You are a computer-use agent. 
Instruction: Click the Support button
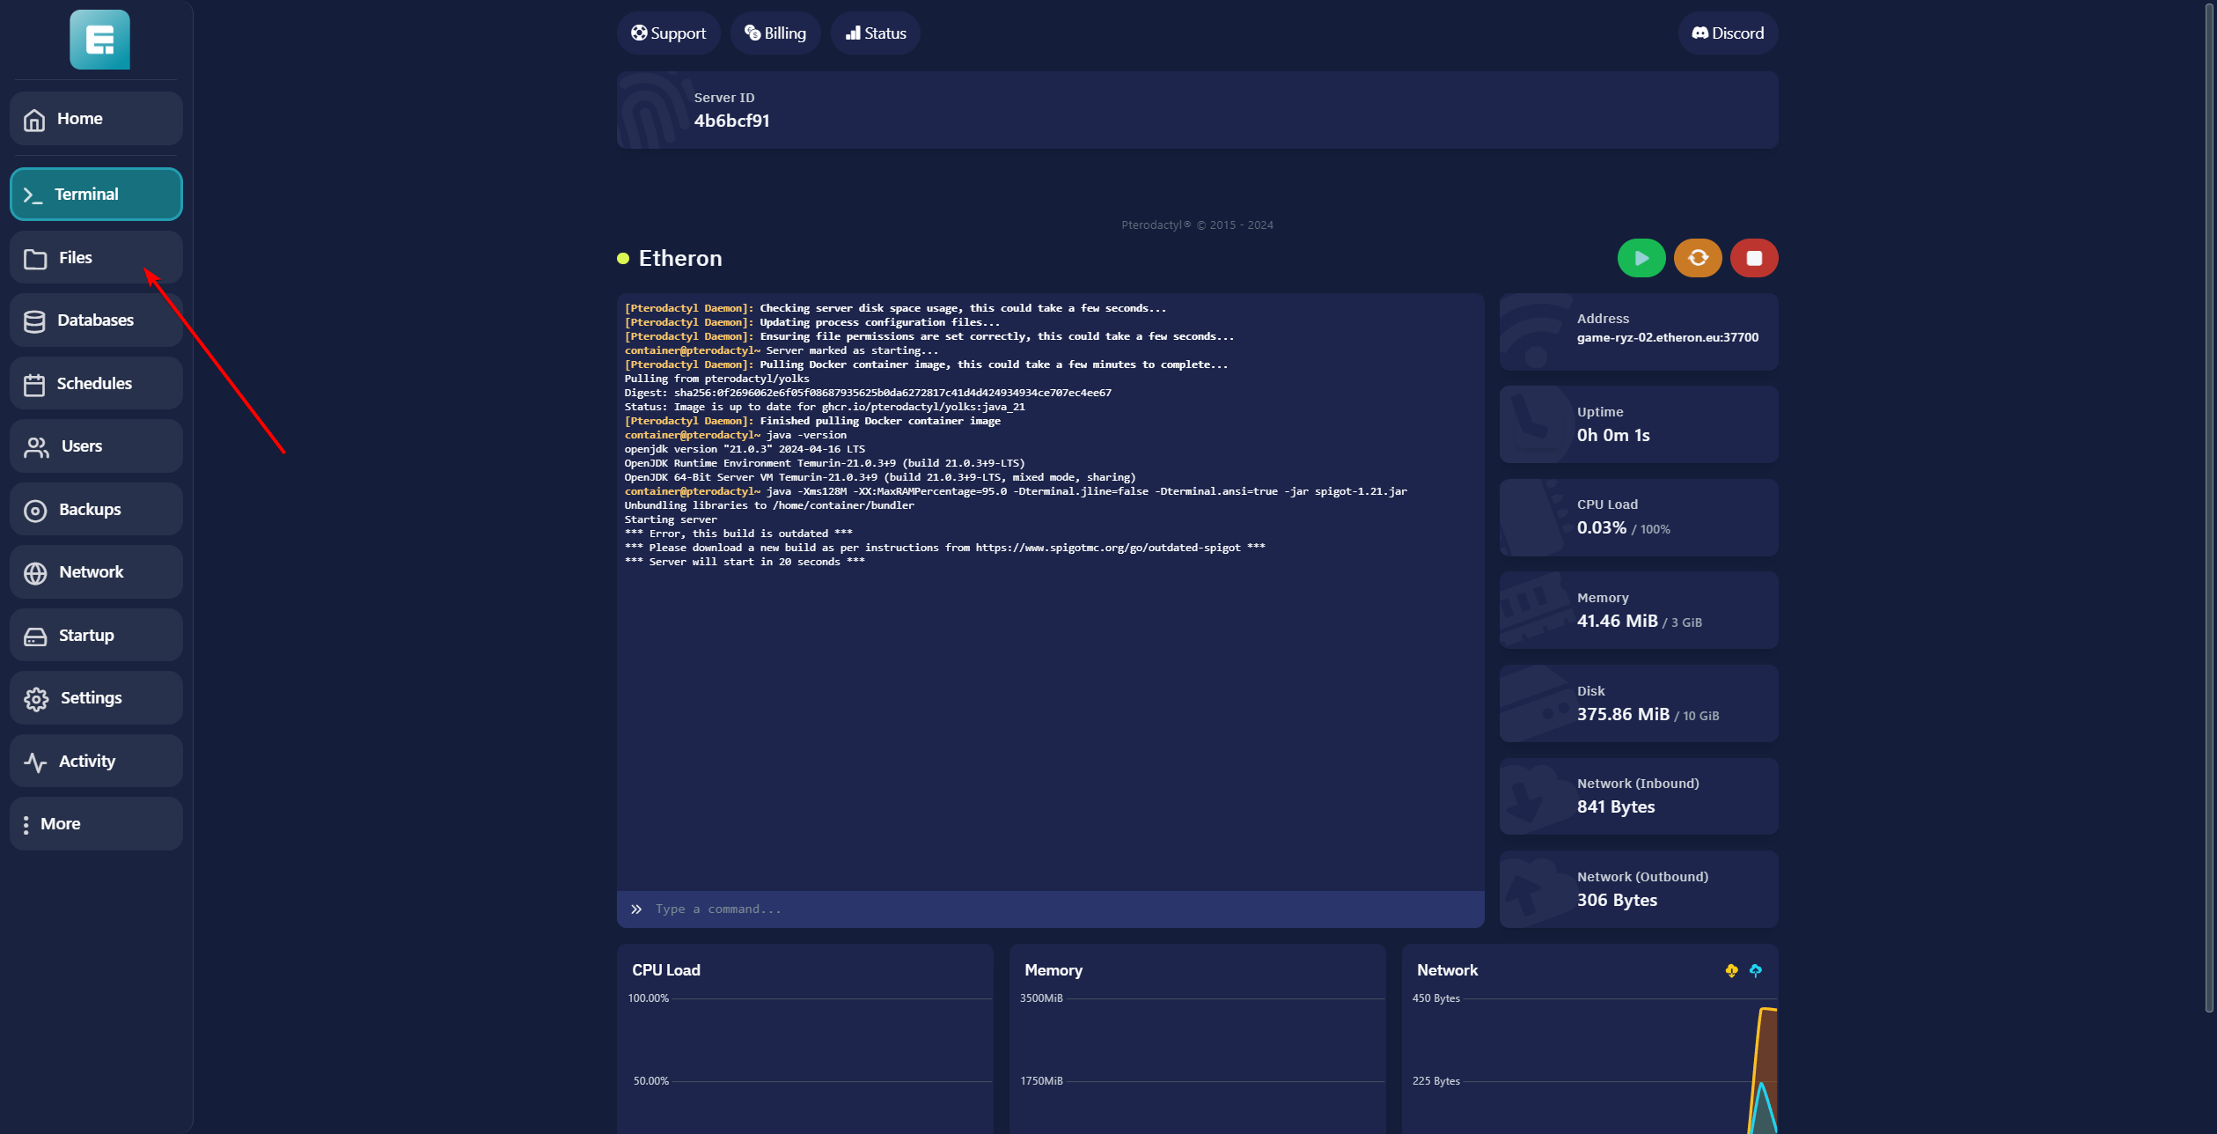pyautogui.click(x=668, y=33)
